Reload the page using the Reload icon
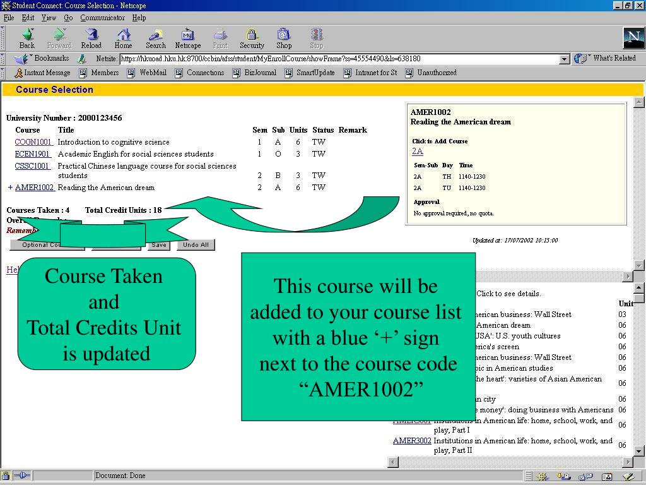 (x=91, y=39)
